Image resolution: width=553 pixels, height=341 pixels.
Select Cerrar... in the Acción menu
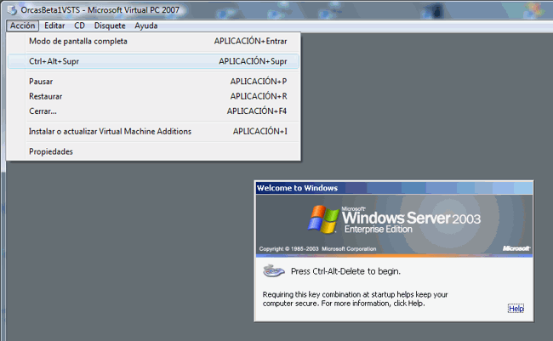pos(153,111)
